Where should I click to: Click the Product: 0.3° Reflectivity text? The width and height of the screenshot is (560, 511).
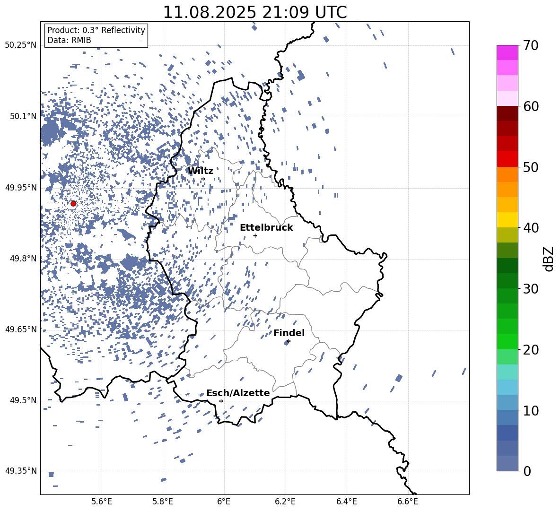pyautogui.click(x=96, y=30)
